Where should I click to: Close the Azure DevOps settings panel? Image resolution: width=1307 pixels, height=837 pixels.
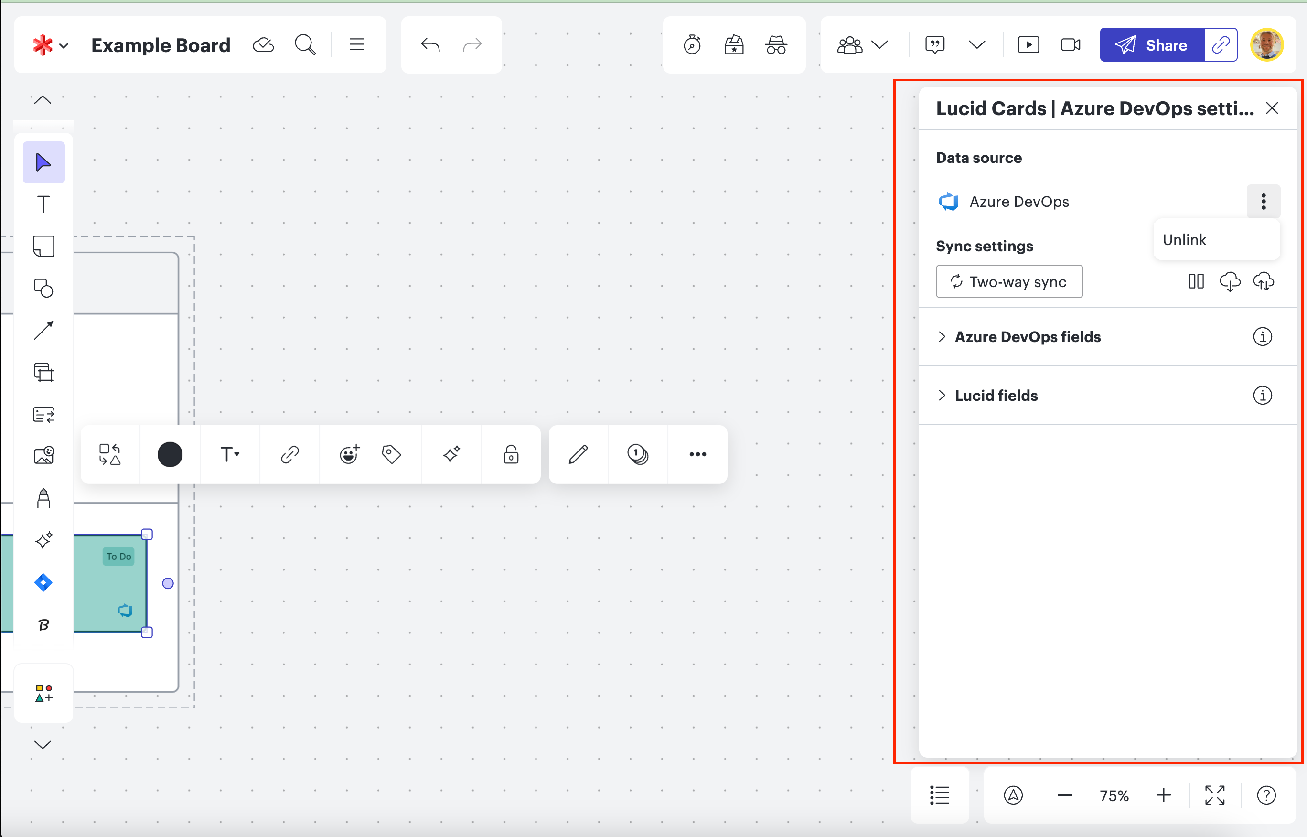pos(1272,108)
